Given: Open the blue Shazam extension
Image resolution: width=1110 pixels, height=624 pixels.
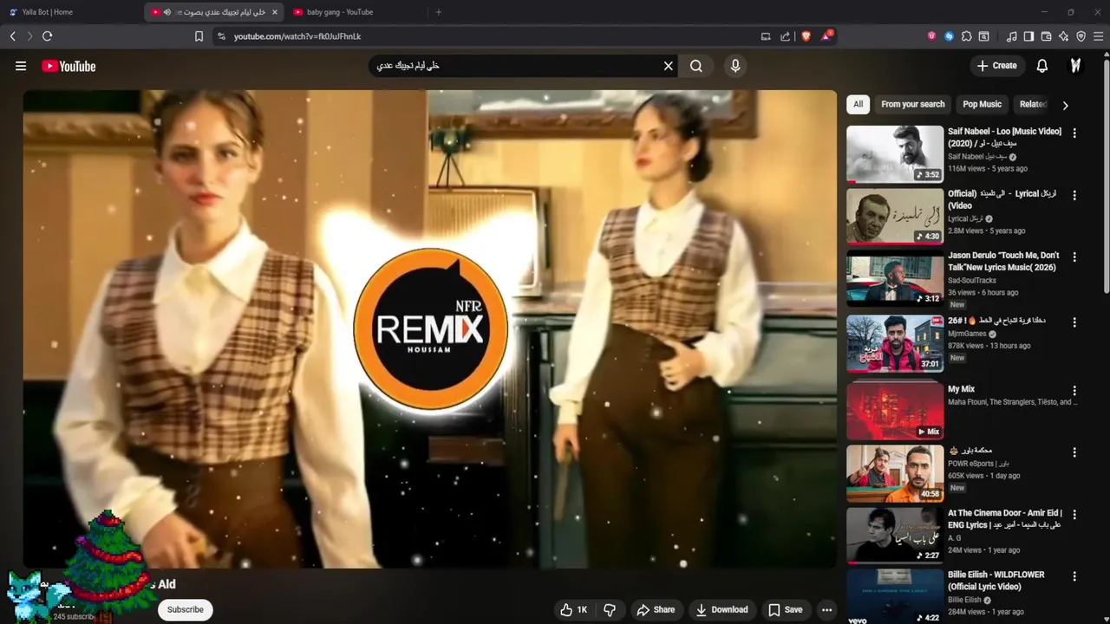Looking at the screenshot, I should (949, 36).
